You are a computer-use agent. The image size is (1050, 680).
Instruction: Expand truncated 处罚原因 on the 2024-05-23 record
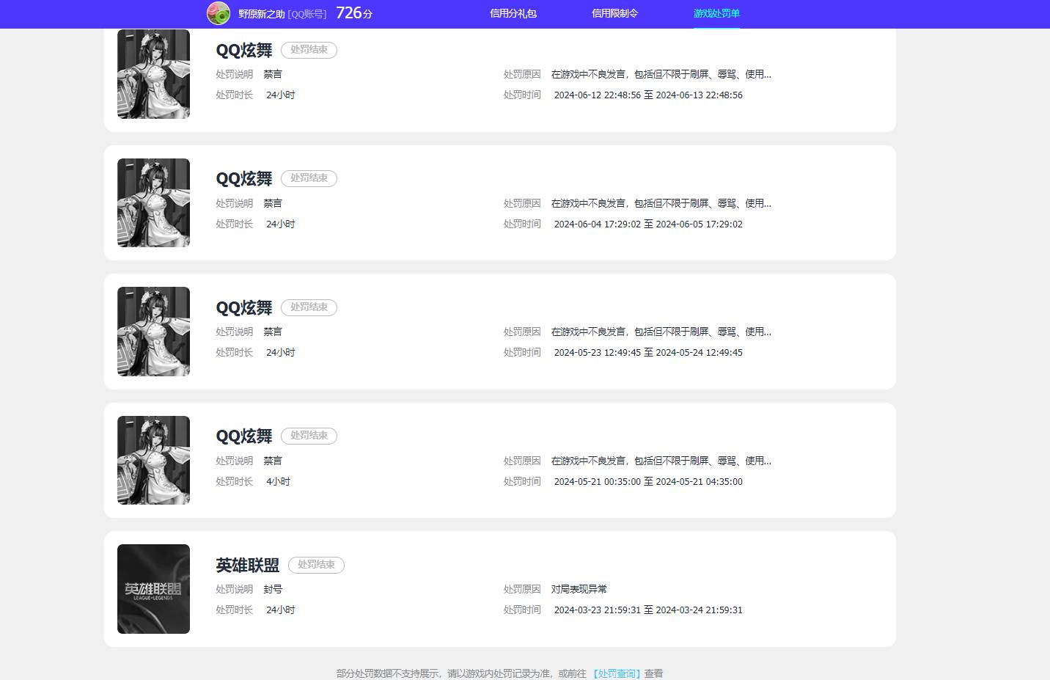coord(661,332)
